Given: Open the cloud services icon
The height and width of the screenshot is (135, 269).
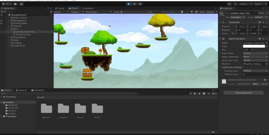Looking at the screenshot, I should coord(15,4).
